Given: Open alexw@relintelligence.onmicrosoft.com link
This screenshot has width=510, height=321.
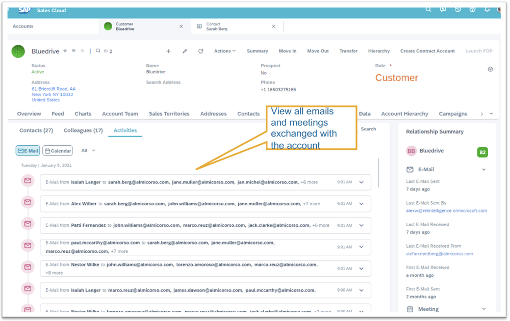Looking at the screenshot, I should click(447, 210).
